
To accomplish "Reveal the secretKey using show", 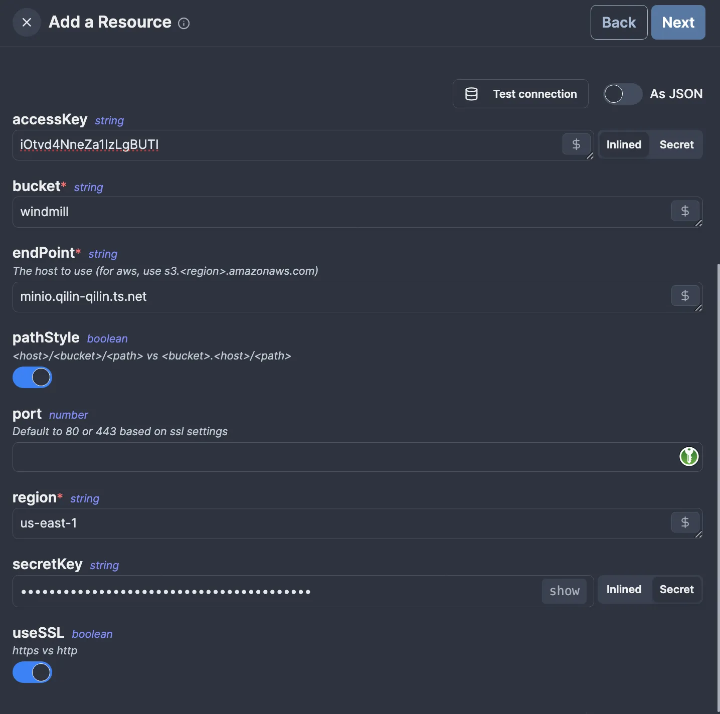I will [x=564, y=591].
